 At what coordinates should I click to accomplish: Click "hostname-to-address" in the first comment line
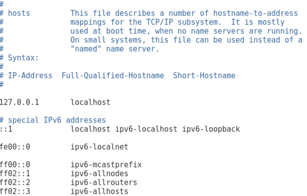point(255,13)
